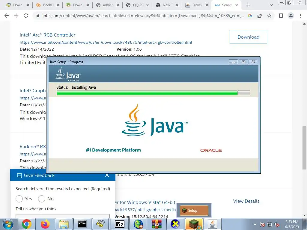
Task: Open the network tray icon
Action: click(x=270, y=224)
